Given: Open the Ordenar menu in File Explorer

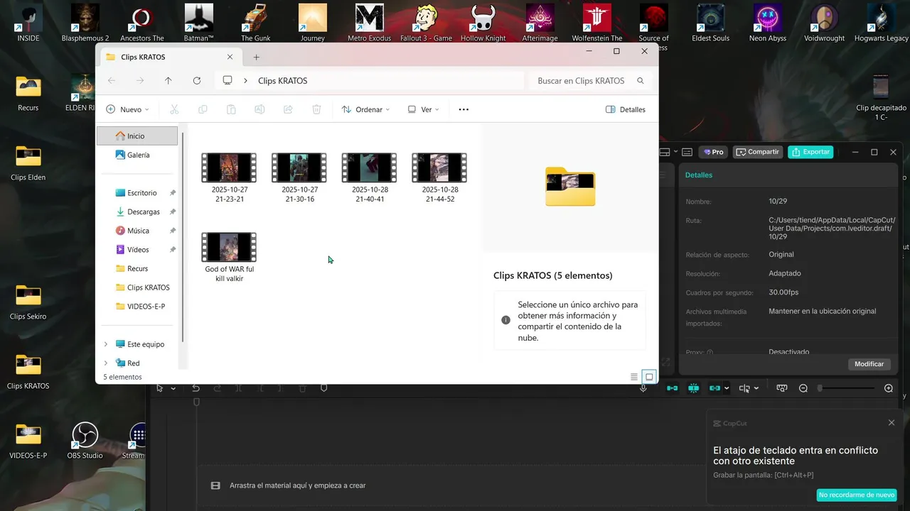Looking at the screenshot, I should [365, 109].
